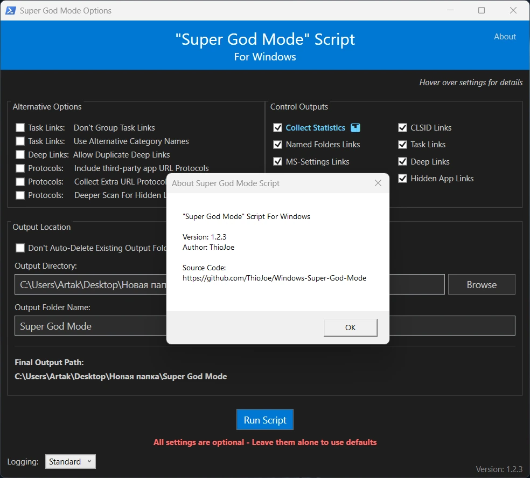Maximize the Super God Mode Options window
The image size is (530, 478).
(482, 10)
